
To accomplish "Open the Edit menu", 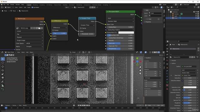I will click(8, 5).
